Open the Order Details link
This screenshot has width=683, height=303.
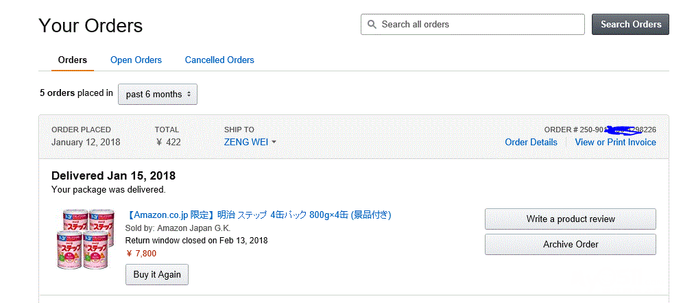[531, 143]
